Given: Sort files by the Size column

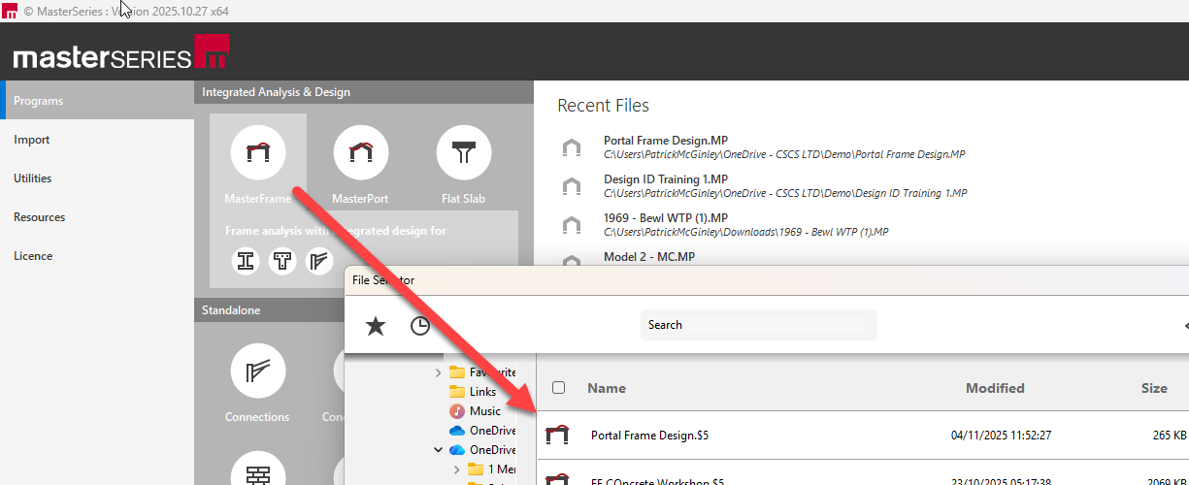Looking at the screenshot, I should click(x=1154, y=388).
